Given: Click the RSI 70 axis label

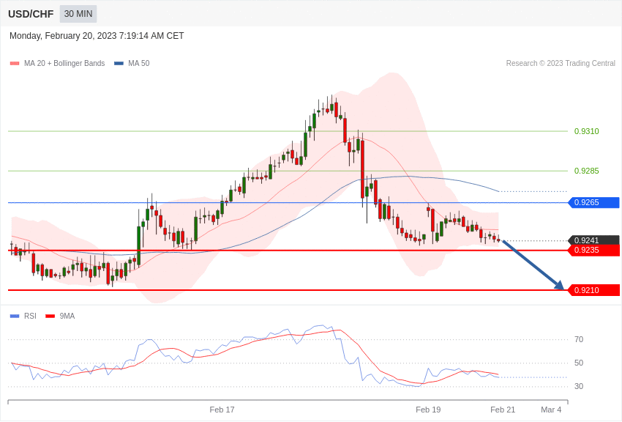Looking at the screenshot, I should 579,339.
